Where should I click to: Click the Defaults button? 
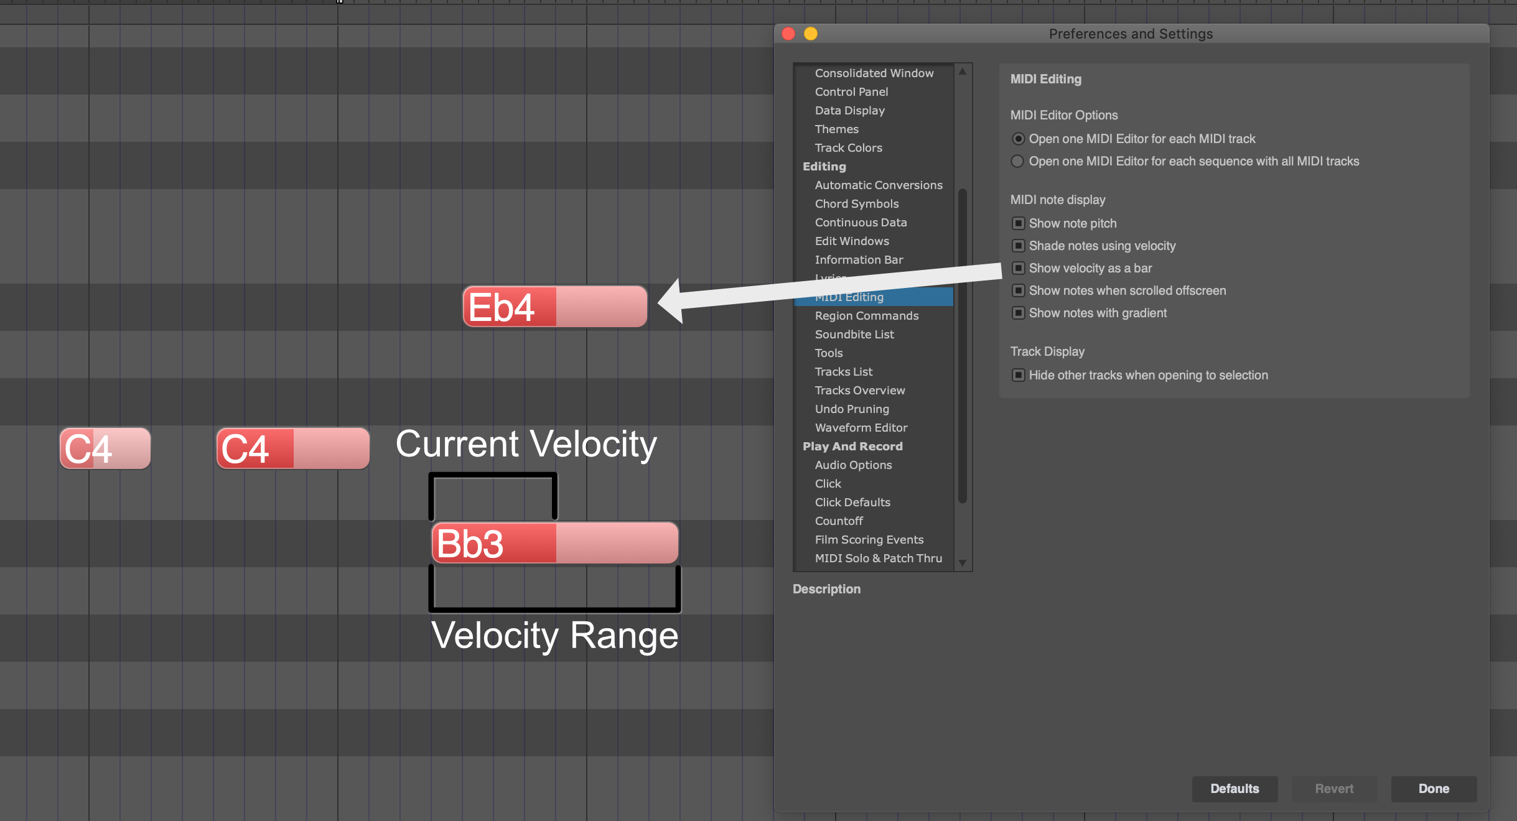[x=1234, y=789]
